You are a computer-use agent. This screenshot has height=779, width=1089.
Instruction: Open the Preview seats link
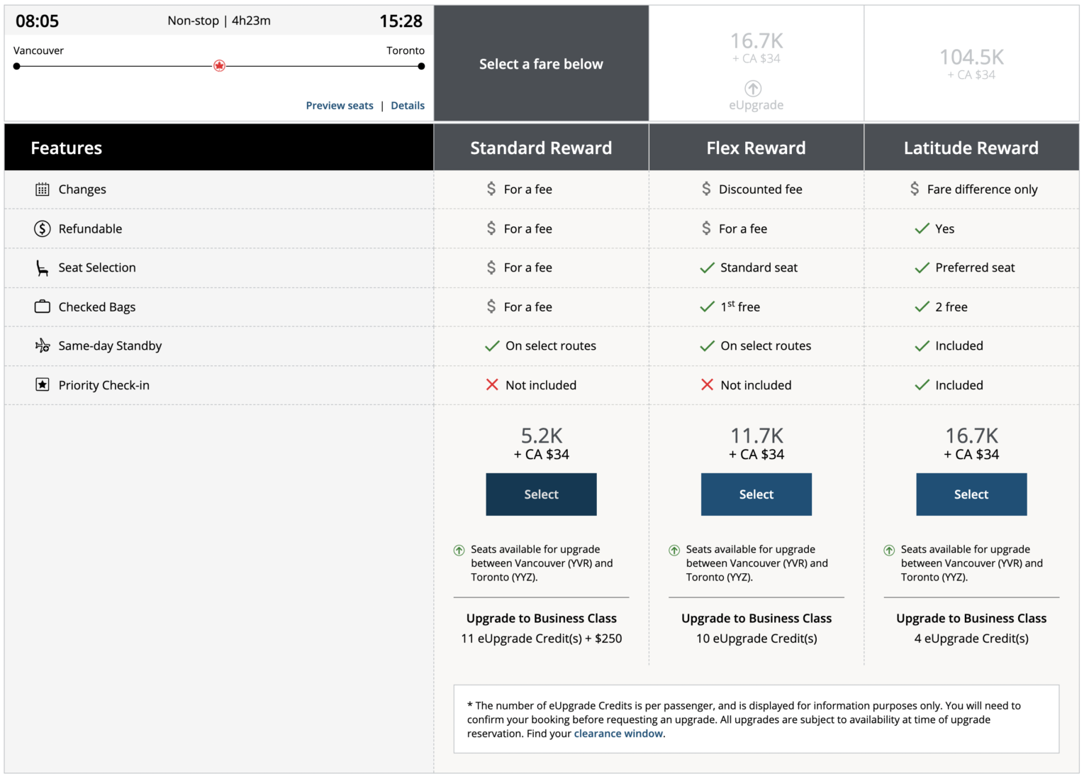pyautogui.click(x=340, y=105)
